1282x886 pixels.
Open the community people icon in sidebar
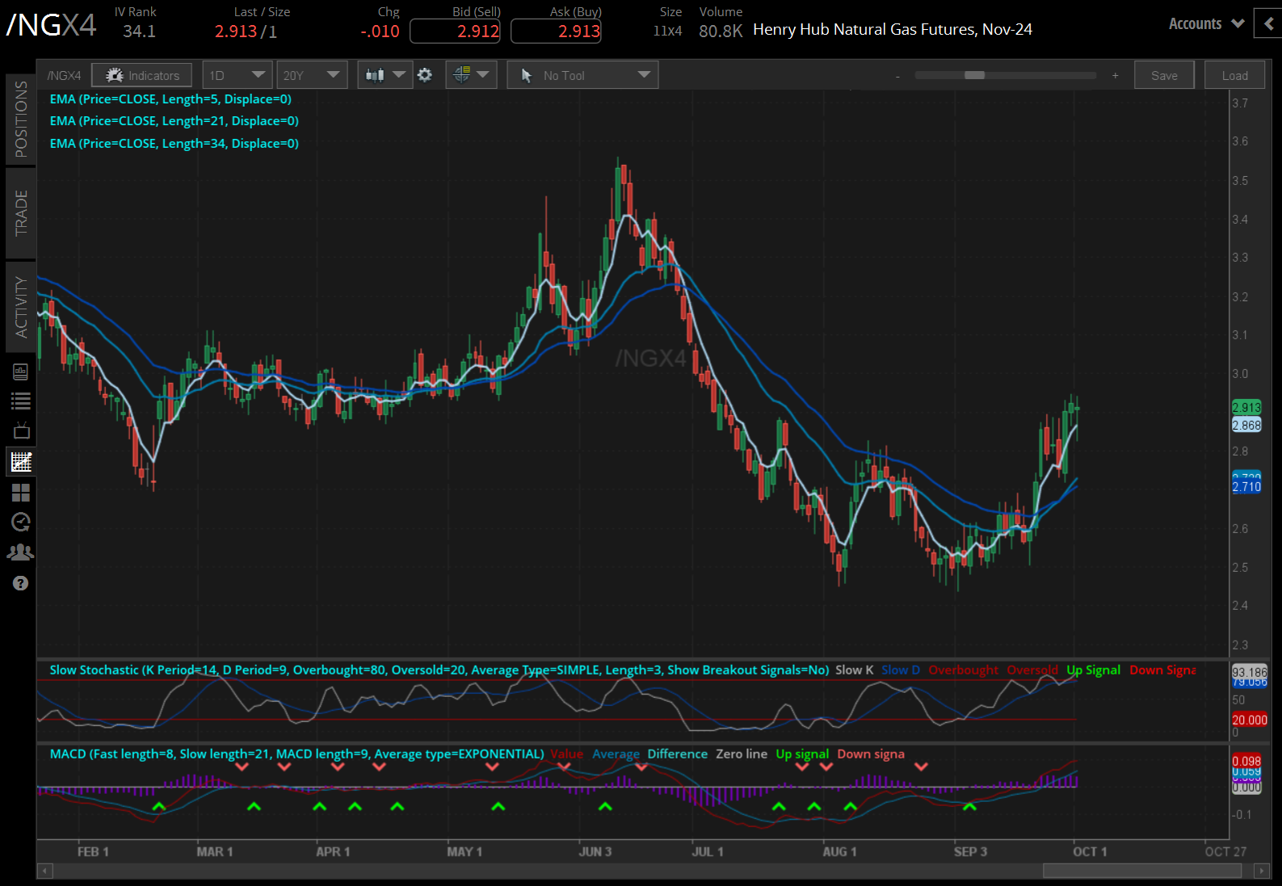pyautogui.click(x=20, y=552)
